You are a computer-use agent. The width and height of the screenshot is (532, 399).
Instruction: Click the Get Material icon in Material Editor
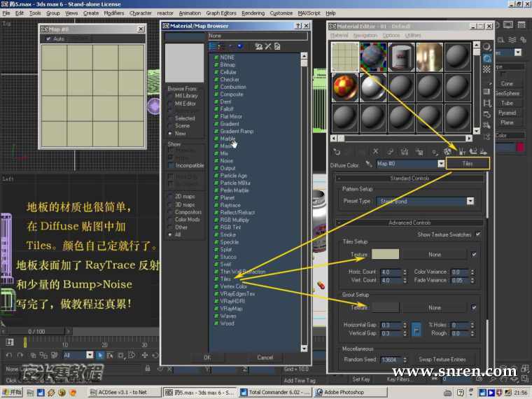coord(337,152)
